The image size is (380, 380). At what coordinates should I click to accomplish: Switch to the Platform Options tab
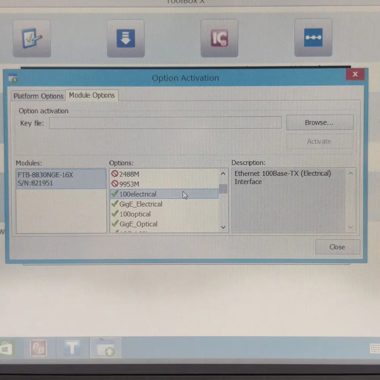point(38,96)
